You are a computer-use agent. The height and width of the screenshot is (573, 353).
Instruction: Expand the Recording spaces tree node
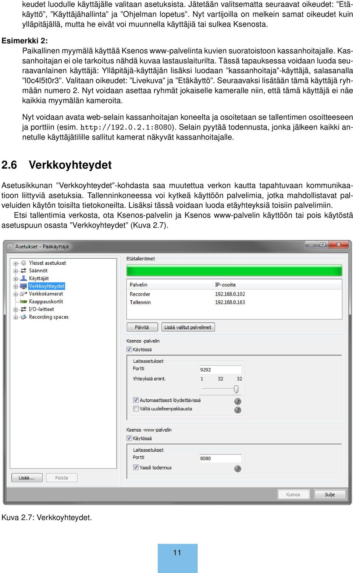[15, 317]
